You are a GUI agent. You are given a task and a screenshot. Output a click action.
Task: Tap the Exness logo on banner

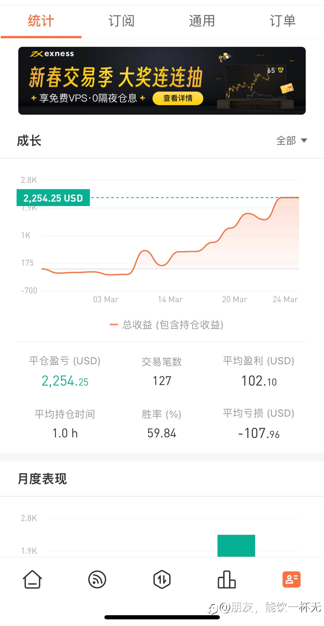click(52, 53)
